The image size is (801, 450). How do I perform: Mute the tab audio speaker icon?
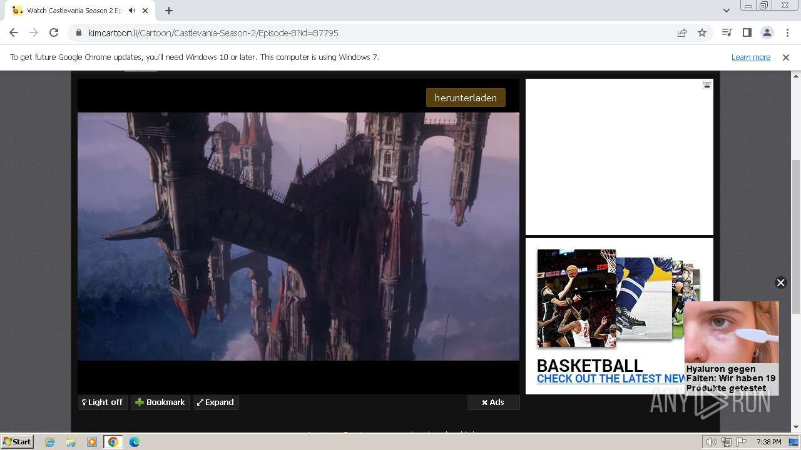(131, 11)
